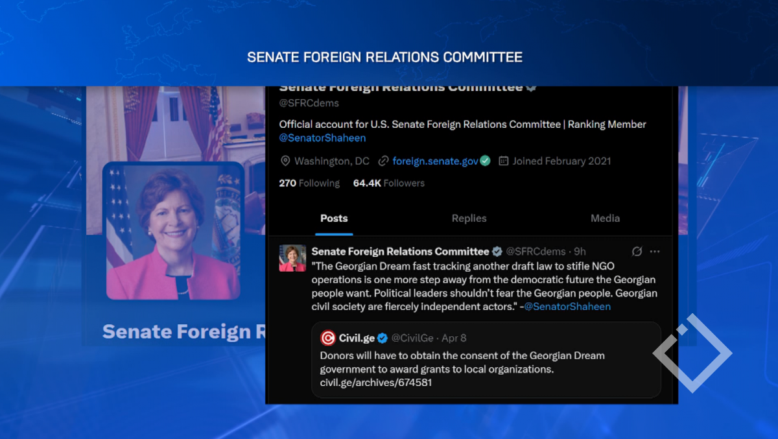This screenshot has width=778, height=439.
Task: Select the Media tab
Action: tap(605, 219)
